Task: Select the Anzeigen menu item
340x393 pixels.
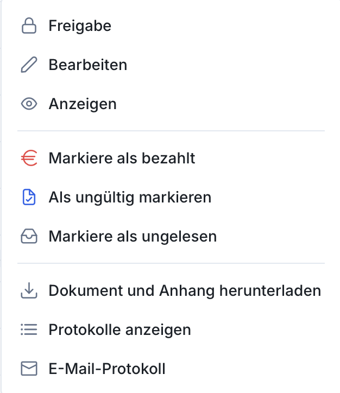Action: pos(83,104)
